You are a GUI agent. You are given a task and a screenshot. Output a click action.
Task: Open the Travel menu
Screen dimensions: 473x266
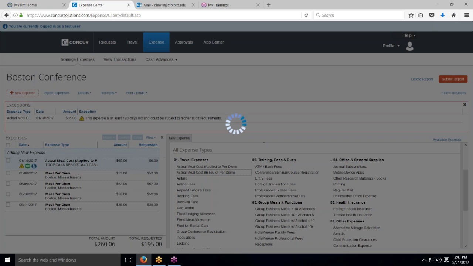[x=132, y=42]
